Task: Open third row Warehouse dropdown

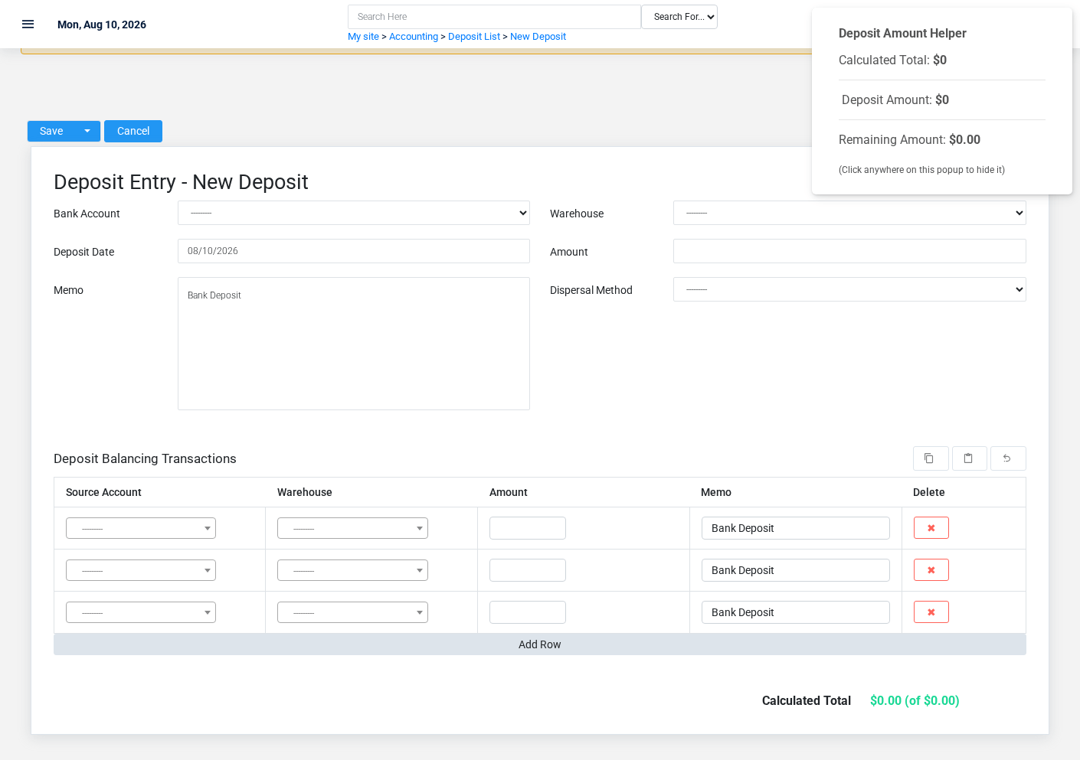Action: [x=352, y=612]
